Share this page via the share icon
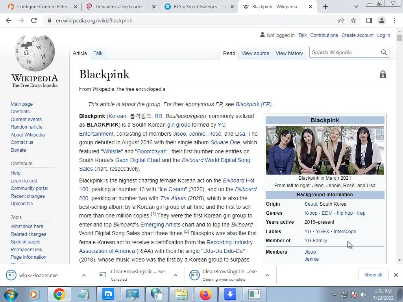The width and height of the screenshot is (403, 302). [341, 20]
